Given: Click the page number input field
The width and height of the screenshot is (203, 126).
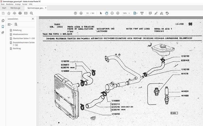Looking at the screenshot, I should (88, 13).
